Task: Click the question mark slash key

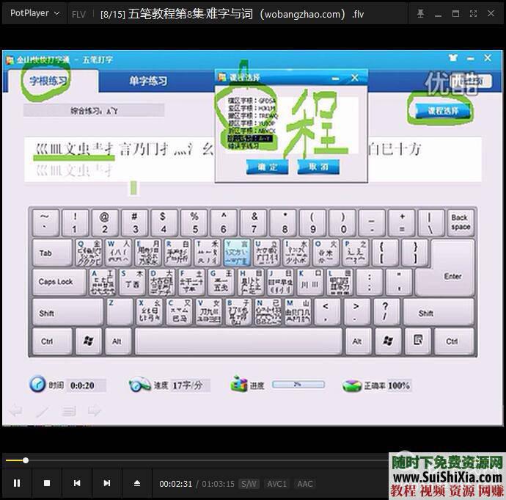Action: tap(385, 311)
